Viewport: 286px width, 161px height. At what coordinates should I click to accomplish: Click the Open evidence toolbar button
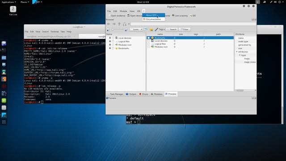[117, 16]
